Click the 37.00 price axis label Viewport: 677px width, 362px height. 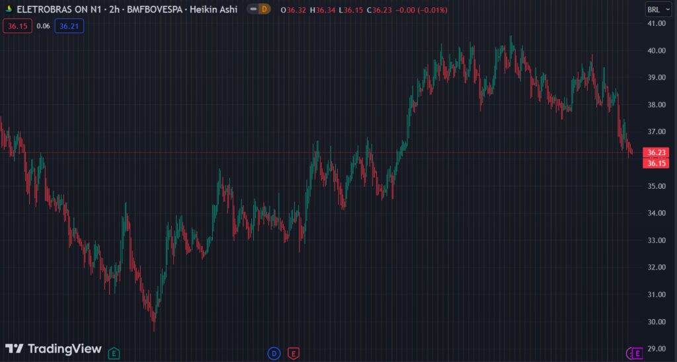click(657, 131)
